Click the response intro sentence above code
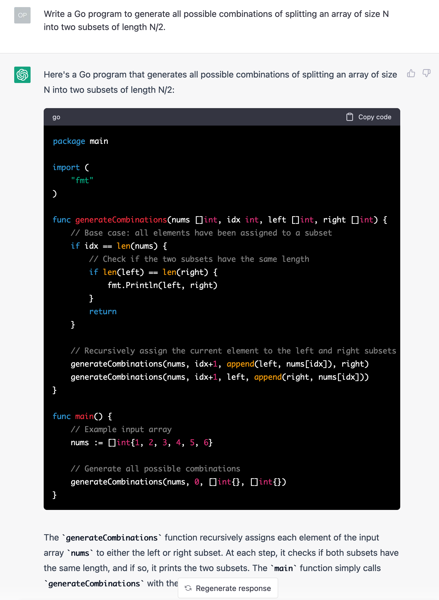The height and width of the screenshot is (600, 439). pos(220,82)
